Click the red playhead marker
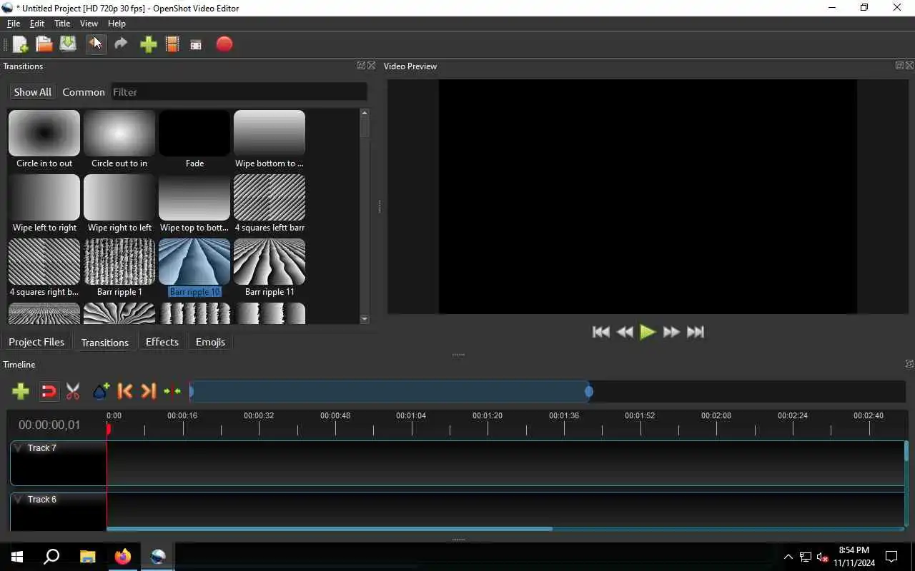 pos(109,428)
